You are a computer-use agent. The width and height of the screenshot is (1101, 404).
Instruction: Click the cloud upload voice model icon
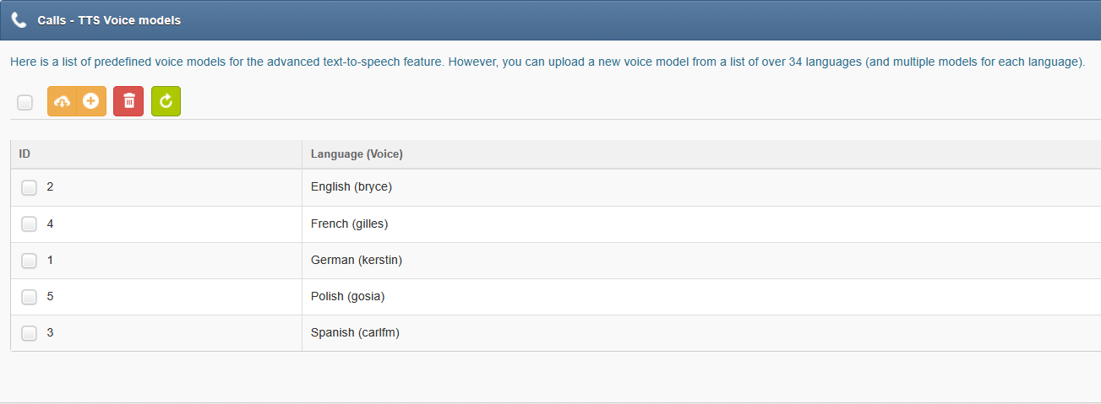click(x=62, y=101)
